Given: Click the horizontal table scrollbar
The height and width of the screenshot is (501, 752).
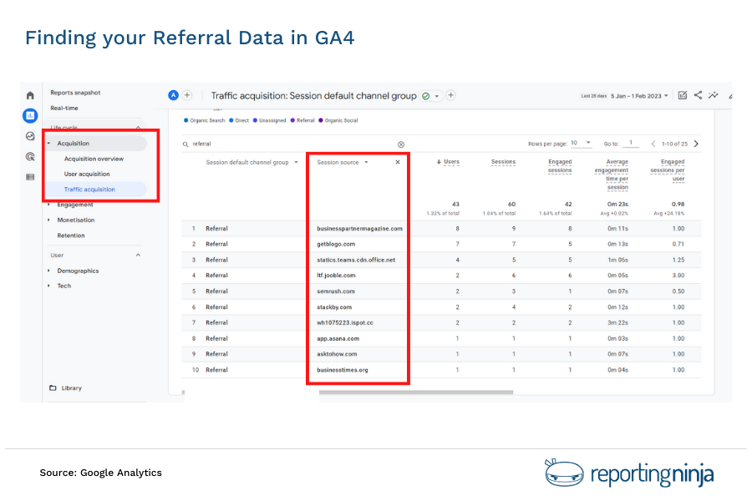Looking at the screenshot, I should [416, 392].
